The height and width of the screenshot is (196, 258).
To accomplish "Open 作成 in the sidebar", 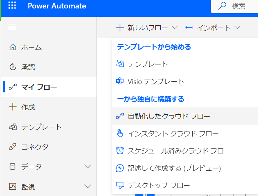I will pyautogui.click(x=48, y=107).
